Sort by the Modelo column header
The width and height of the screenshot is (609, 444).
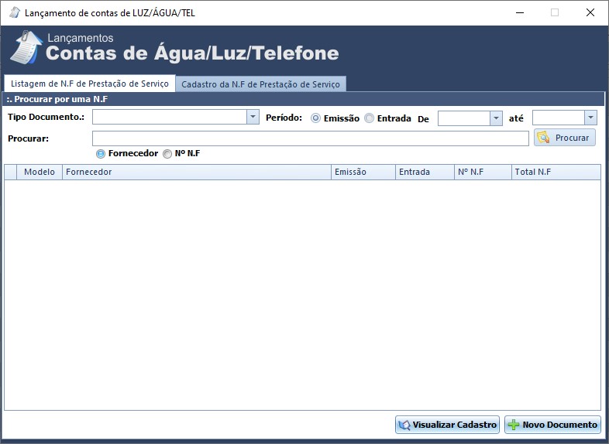click(x=40, y=172)
